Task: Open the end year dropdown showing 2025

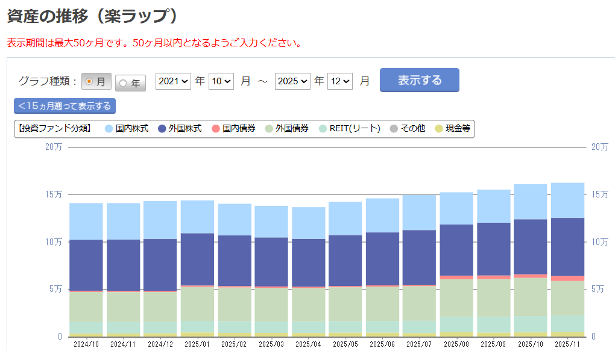Action: coord(292,81)
